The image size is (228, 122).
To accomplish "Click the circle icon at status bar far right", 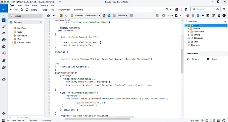I will [224, 121].
